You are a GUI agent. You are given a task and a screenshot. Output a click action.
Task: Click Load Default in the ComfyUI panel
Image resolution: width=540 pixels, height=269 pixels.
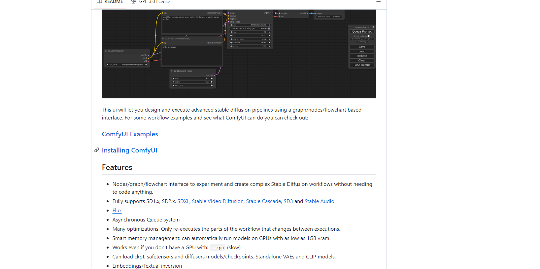tap(362, 65)
